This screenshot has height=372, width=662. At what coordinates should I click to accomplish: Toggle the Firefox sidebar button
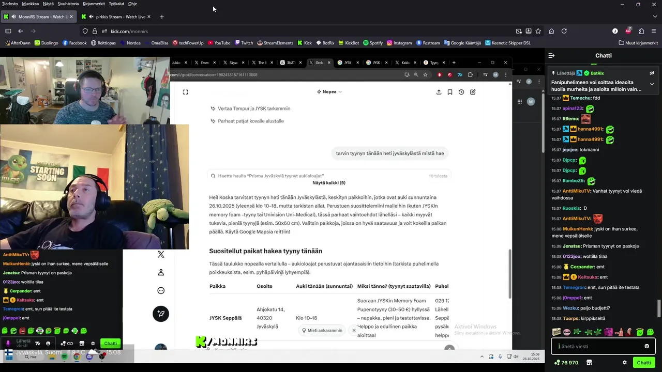(x=8, y=31)
